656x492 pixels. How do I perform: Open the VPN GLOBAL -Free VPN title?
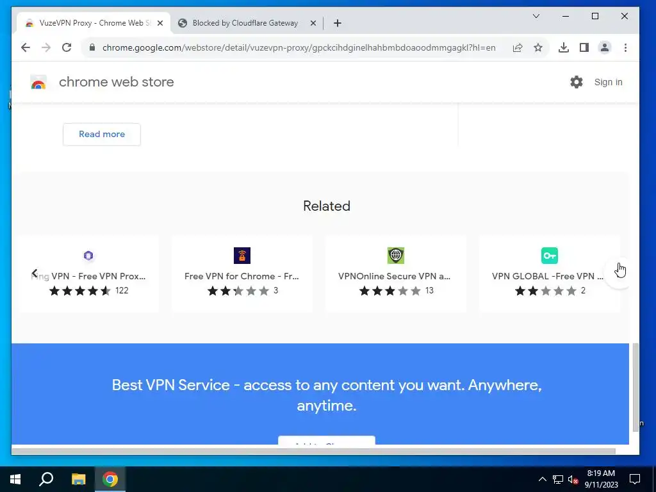pyautogui.click(x=548, y=276)
